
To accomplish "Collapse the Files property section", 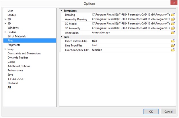I will pyautogui.click(x=61, y=37).
